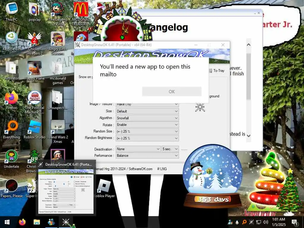Click the Everything magnifier tray icon
Viewport: 304px width, 228px height.
[x=244, y=222]
